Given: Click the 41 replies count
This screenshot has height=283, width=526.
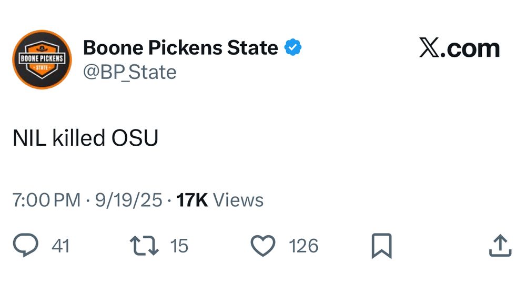Looking at the screenshot, I should 60,246.
